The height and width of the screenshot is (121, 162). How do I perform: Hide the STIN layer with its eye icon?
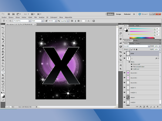[124, 53]
